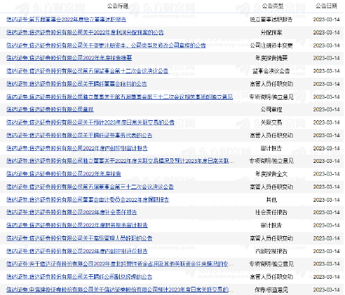Screen dimensions: 345x295
Task: Select 审计报告 in the 内部控制审计报告 row
Action: 271,148
